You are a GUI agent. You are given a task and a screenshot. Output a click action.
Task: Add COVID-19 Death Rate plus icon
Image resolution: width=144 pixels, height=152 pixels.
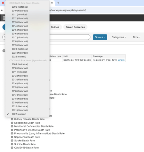pyautogui.click(x=12, y=148)
